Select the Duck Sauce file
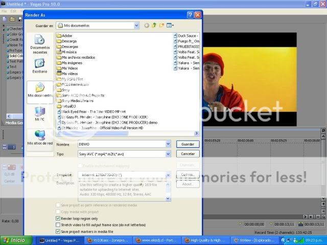This screenshot has height=245, width=327. (186, 36)
